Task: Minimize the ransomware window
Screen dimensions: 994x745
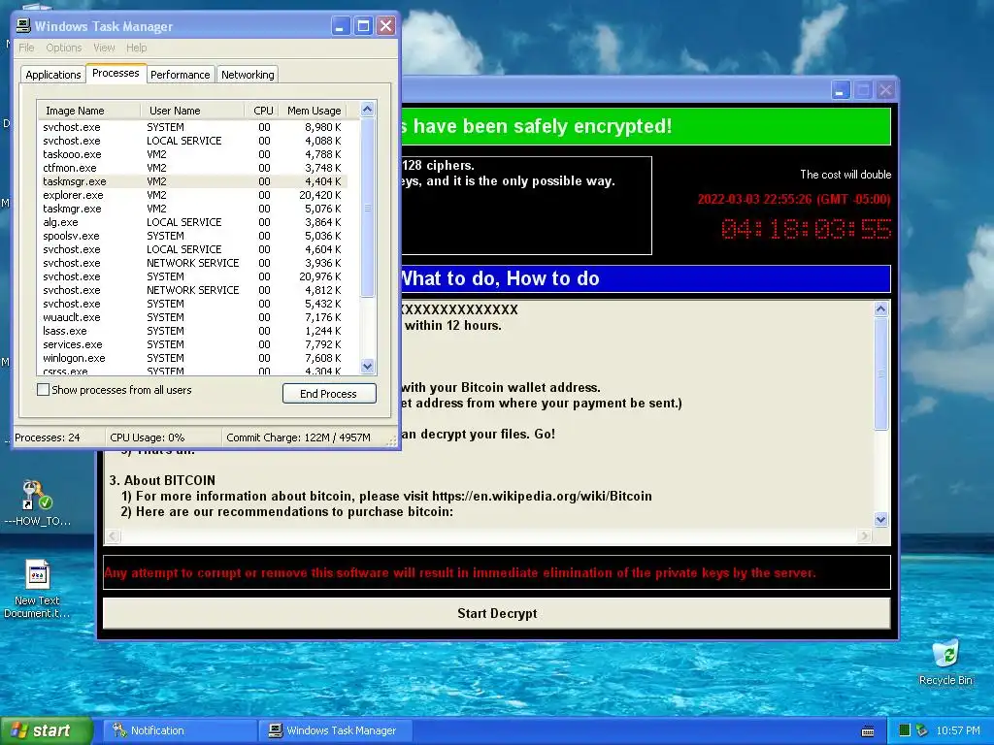Action: pos(841,90)
